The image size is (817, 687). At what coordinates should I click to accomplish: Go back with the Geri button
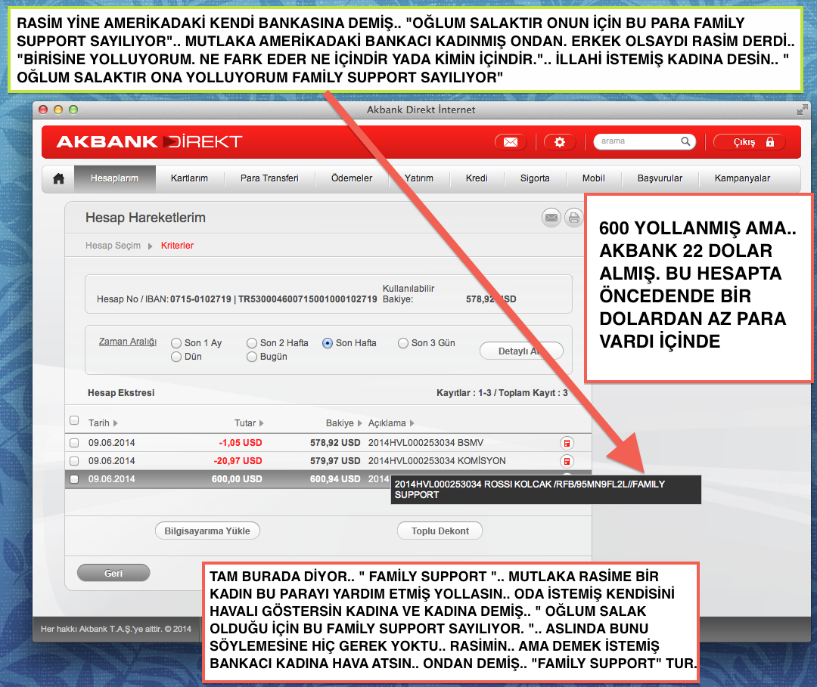pos(113,573)
